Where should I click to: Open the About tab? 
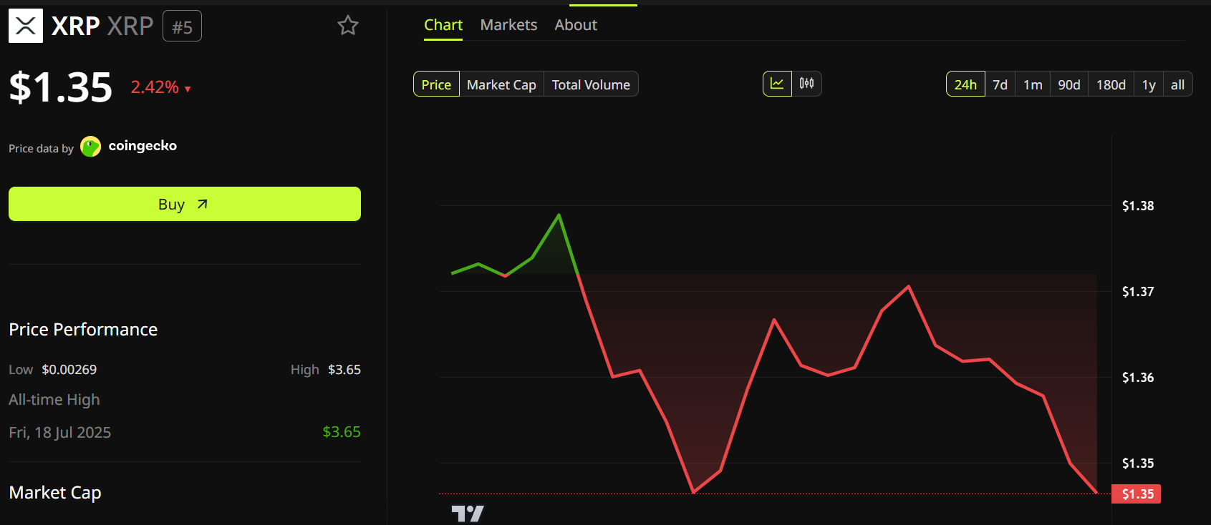[x=576, y=25]
